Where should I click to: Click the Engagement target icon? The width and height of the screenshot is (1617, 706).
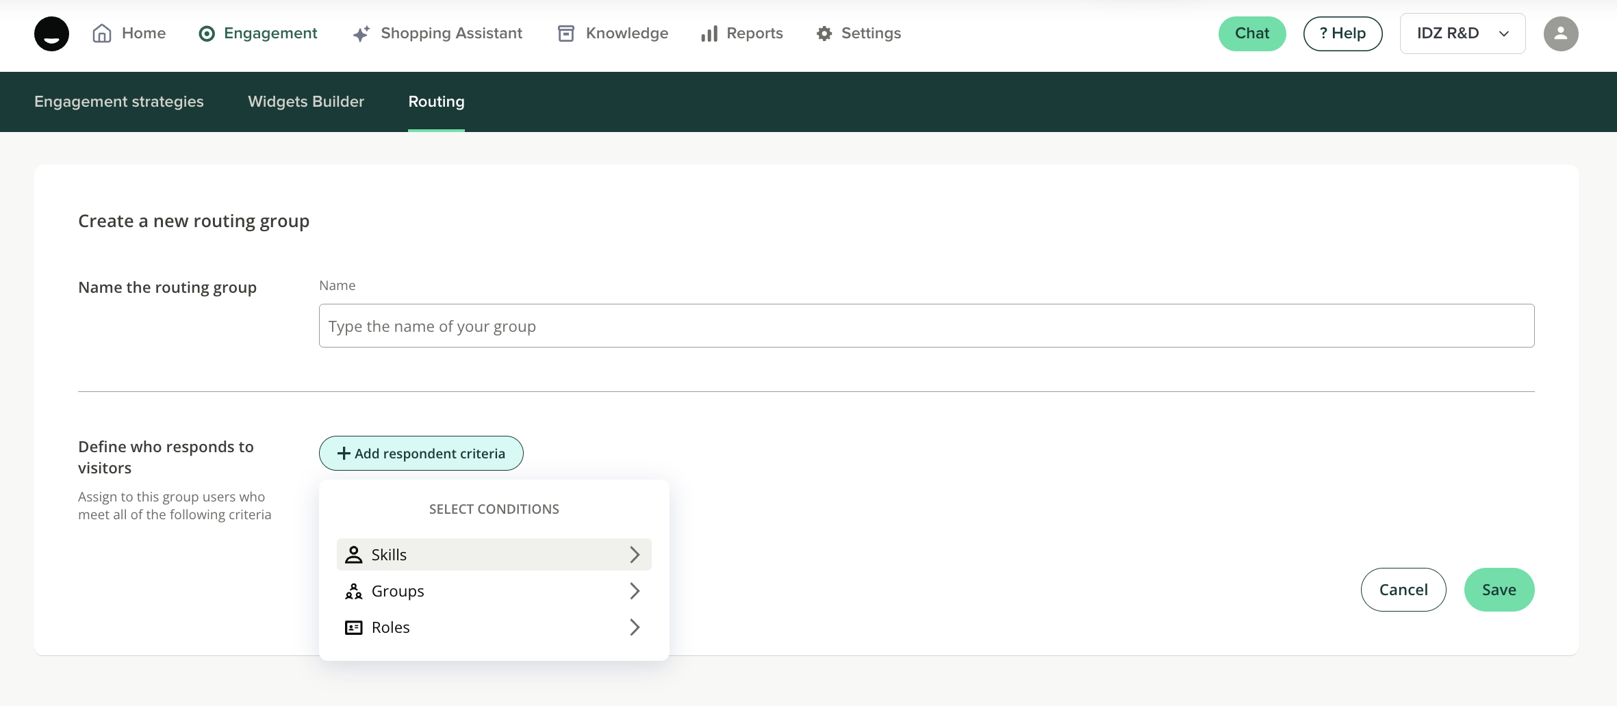coord(207,34)
